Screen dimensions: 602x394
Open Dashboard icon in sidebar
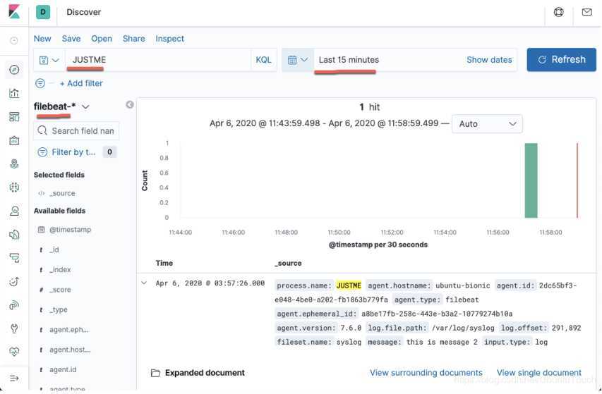14,117
